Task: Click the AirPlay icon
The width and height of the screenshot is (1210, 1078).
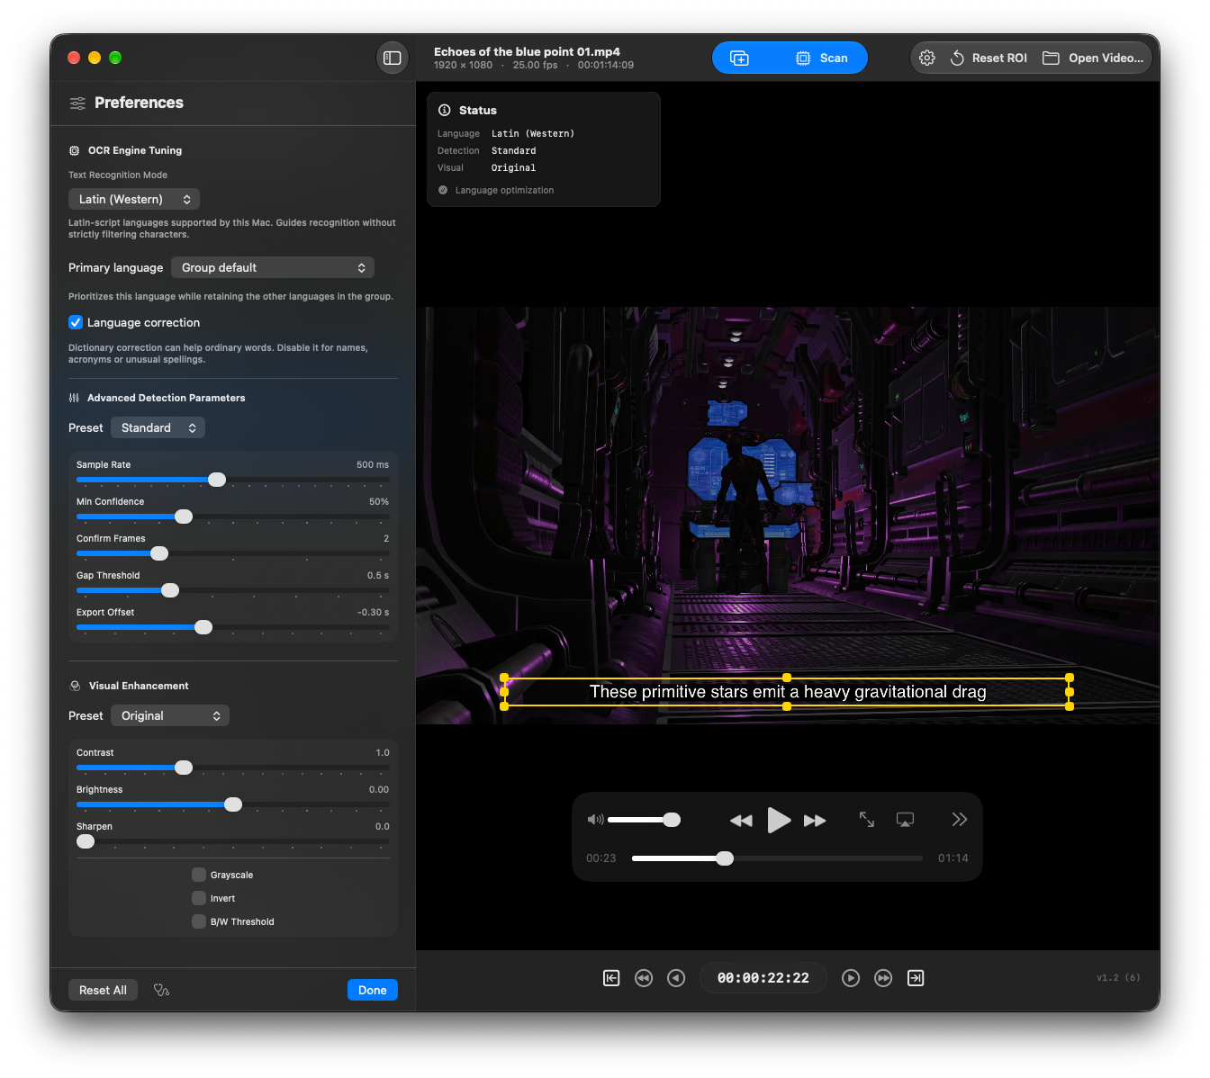Action: (905, 820)
